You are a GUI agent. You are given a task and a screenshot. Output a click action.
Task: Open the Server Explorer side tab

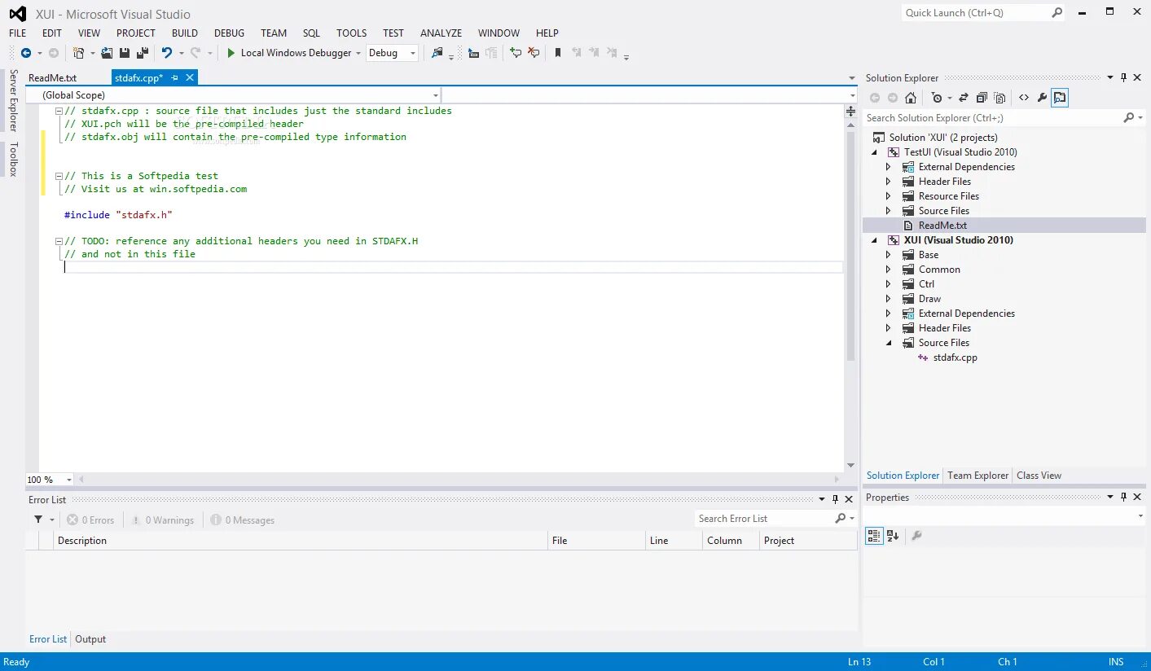(13, 100)
